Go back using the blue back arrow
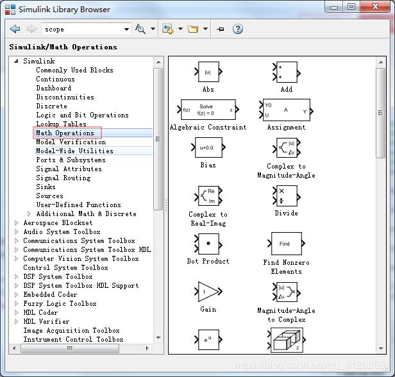Viewport: 395px width, 377px height. pyautogui.click(x=15, y=29)
